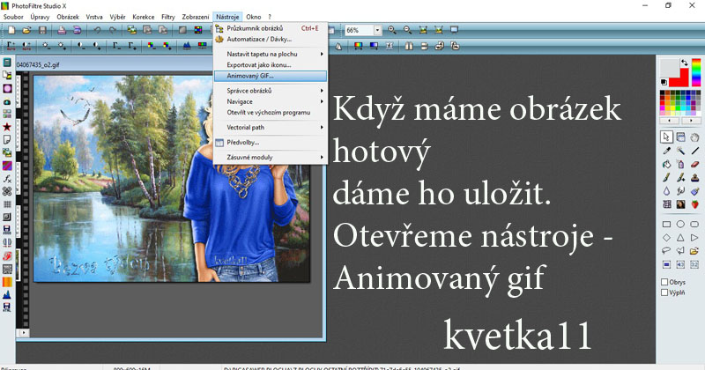Open Předvolby... preferences entry
Image resolution: width=705 pixels, height=370 pixels.
271,143
